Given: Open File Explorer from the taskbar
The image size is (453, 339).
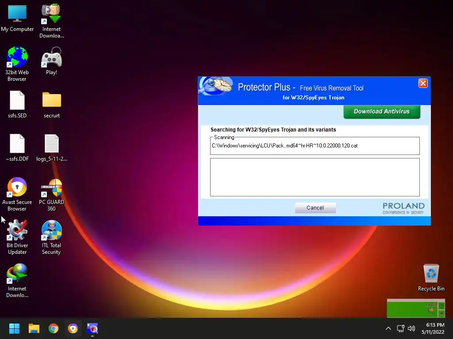Looking at the screenshot, I should tap(34, 328).
